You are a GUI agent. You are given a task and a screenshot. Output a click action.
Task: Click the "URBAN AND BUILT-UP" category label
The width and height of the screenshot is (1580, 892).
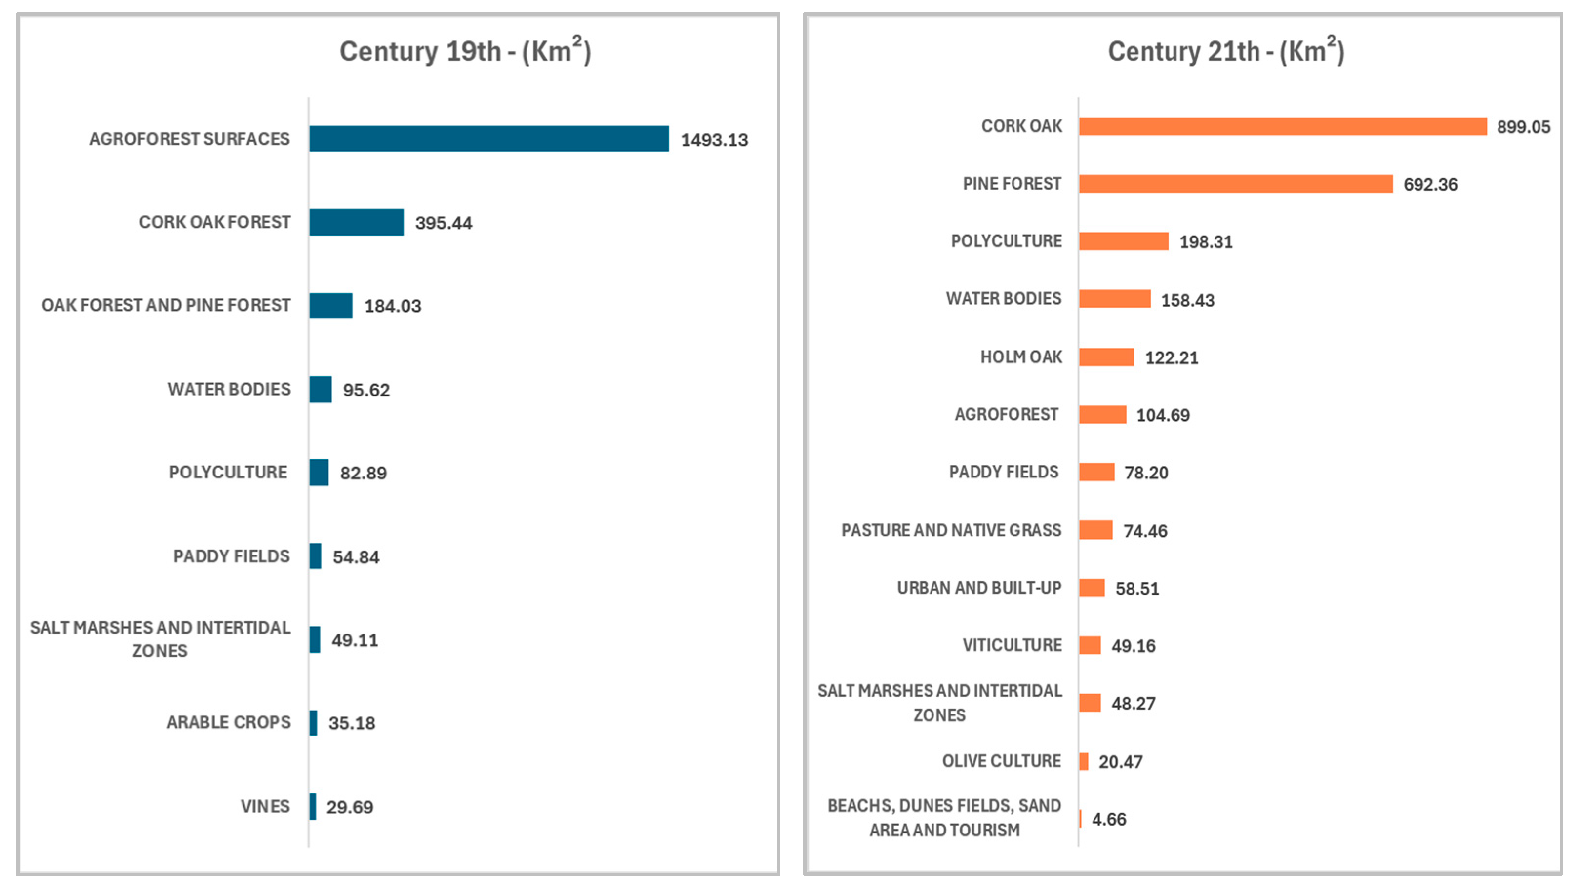click(979, 588)
